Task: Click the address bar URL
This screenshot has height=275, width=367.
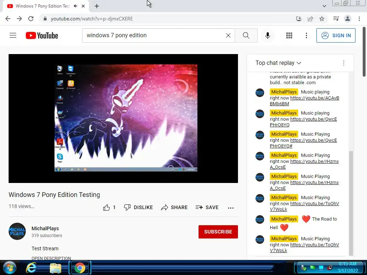Action: point(92,19)
